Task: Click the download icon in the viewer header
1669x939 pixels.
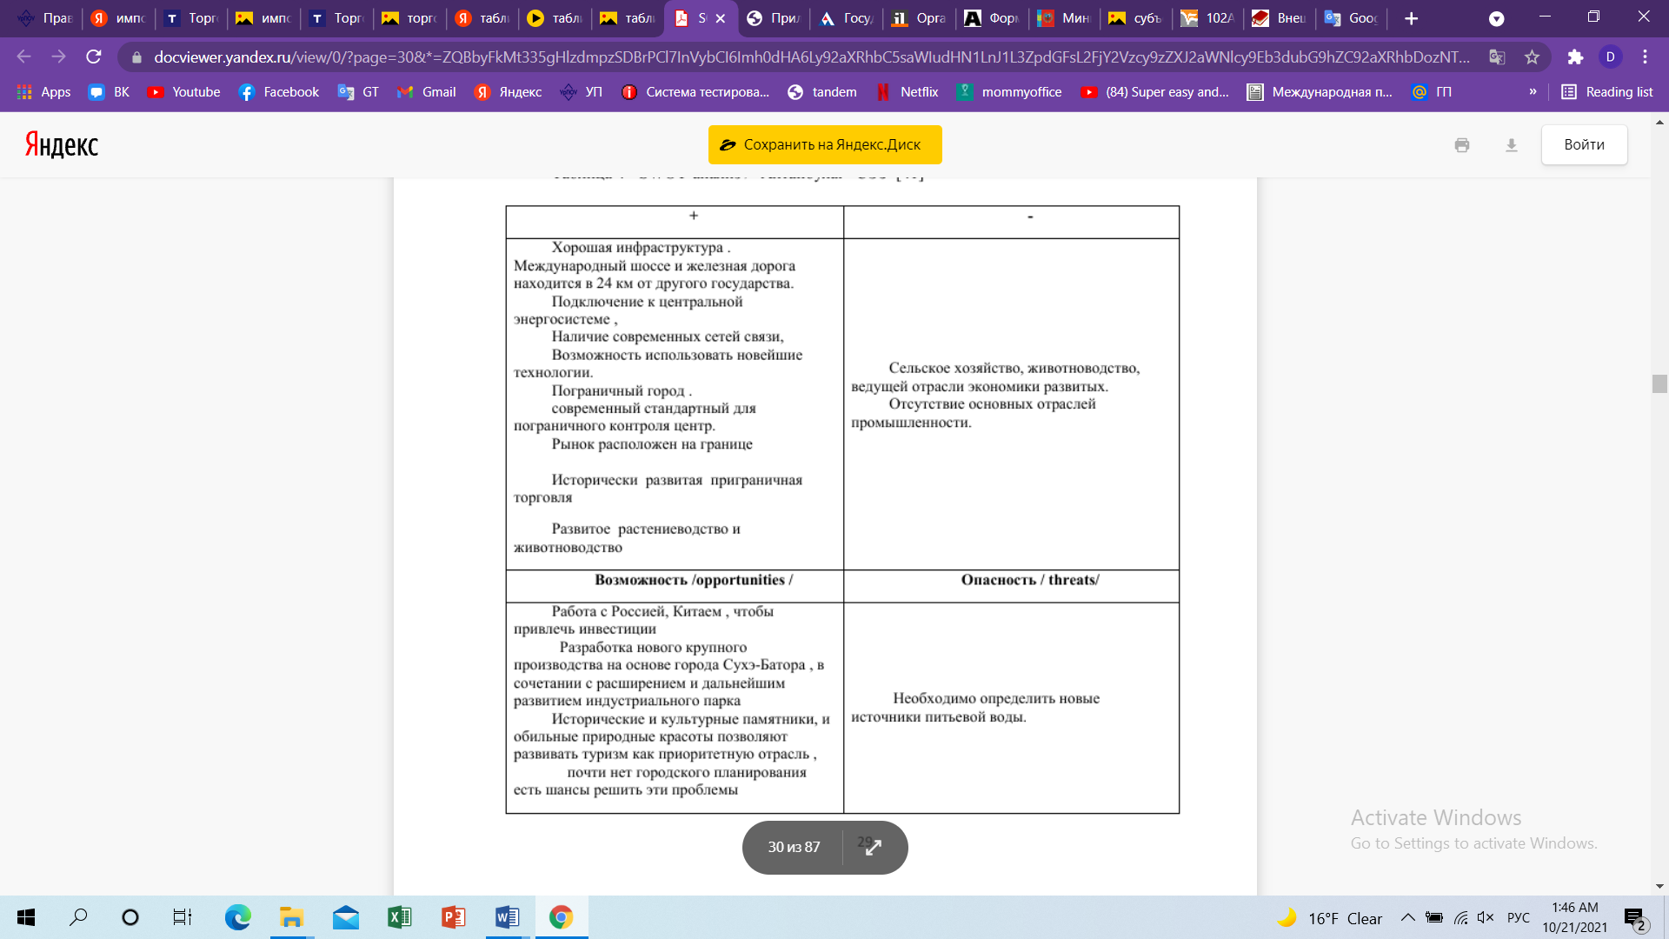Action: pyautogui.click(x=1512, y=145)
